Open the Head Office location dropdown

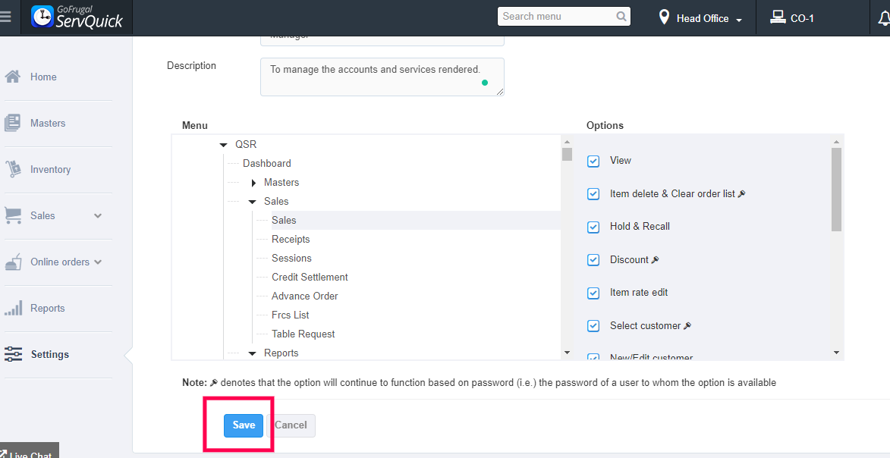[x=701, y=18]
